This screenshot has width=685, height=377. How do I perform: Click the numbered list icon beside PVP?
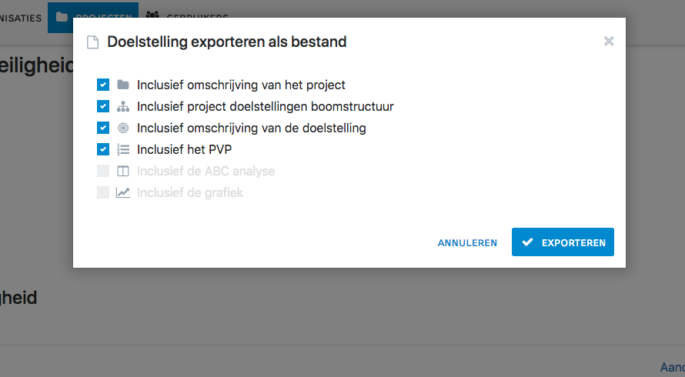coord(123,150)
